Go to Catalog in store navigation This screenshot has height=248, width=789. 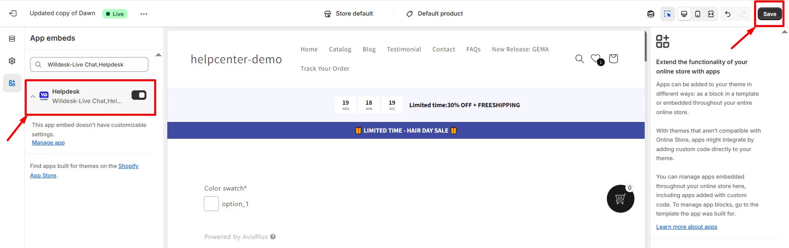click(x=340, y=49)
